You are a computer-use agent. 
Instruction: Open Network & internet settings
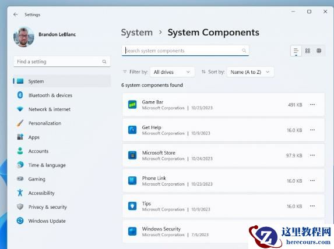(62, 109)
